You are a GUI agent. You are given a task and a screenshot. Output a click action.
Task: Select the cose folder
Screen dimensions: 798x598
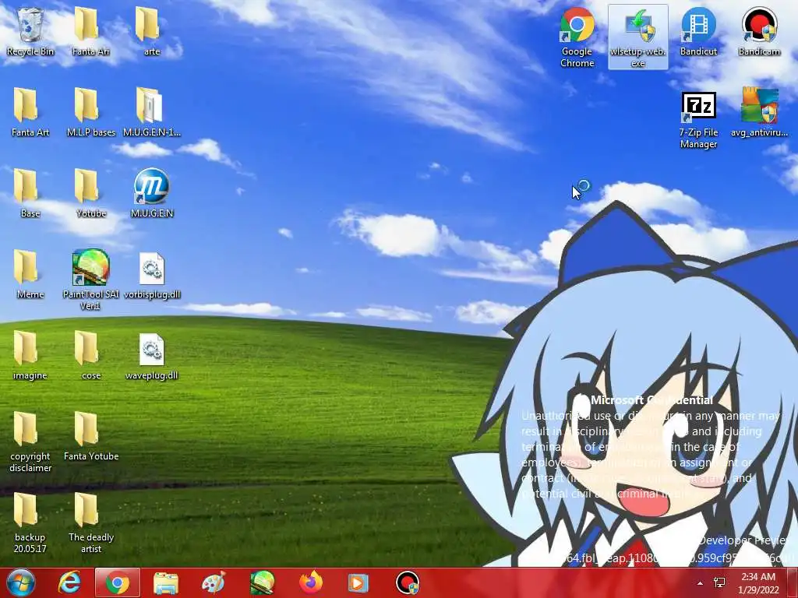[x=90, y=355]
